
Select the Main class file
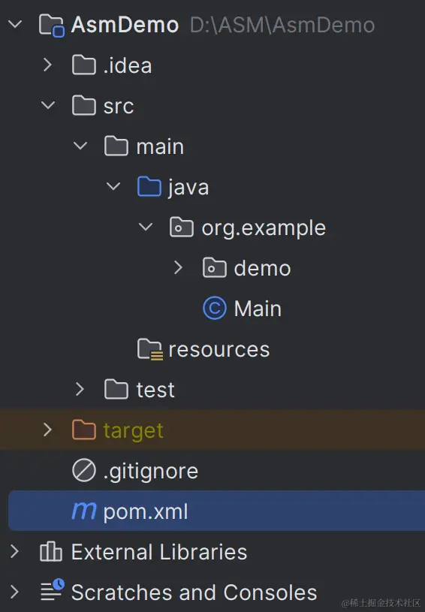click(258, 309)
